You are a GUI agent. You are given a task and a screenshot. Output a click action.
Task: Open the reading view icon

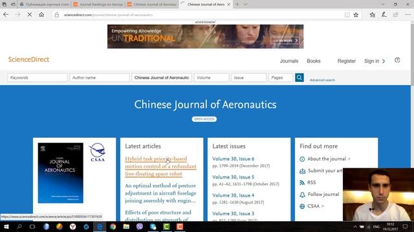[347, 15]
